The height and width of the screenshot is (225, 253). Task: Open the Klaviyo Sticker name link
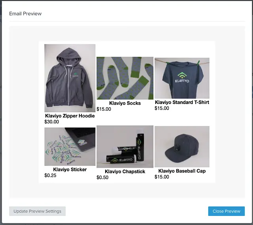tap(70, 170)
